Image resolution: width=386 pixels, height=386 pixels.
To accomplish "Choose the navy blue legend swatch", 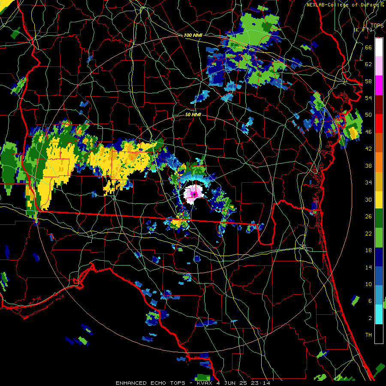I will pos(379,257).
